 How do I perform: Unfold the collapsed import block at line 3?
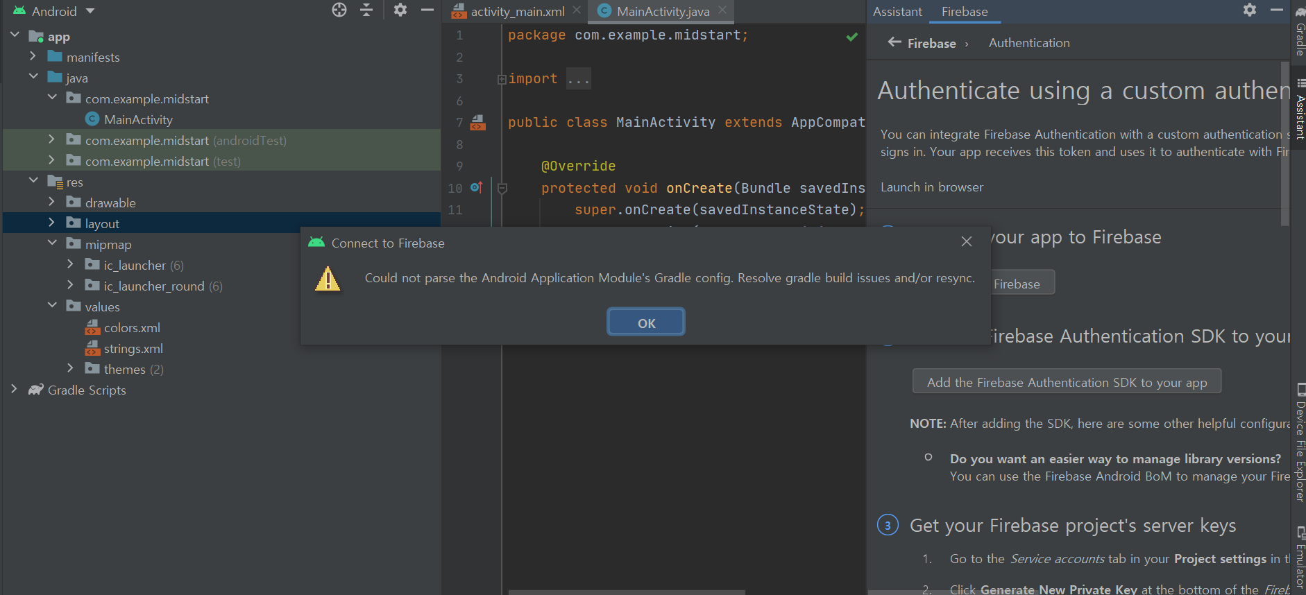coord(502,80)
